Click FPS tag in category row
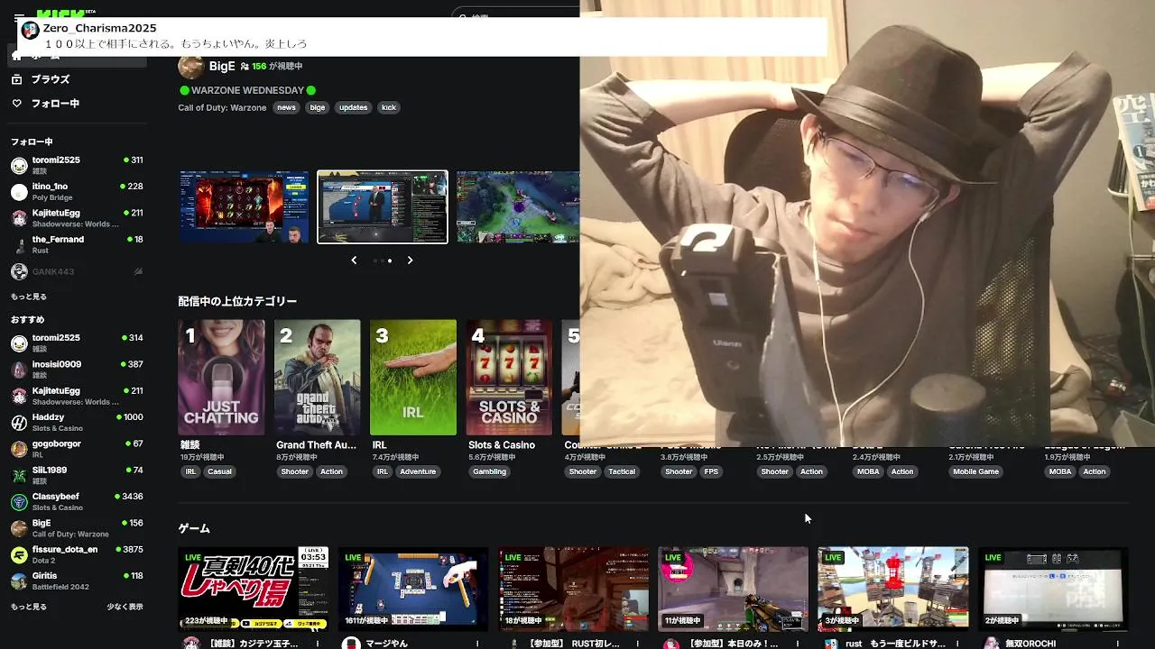This screenshot has height=649, width=1155. point(711,471)
